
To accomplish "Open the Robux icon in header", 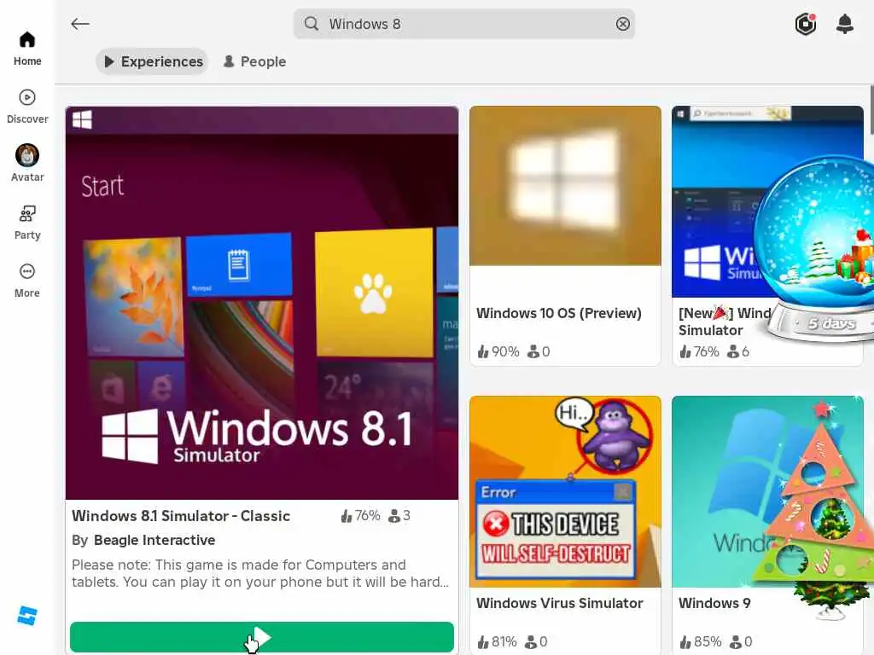I will pyautogui.click(x=806, y=24).
